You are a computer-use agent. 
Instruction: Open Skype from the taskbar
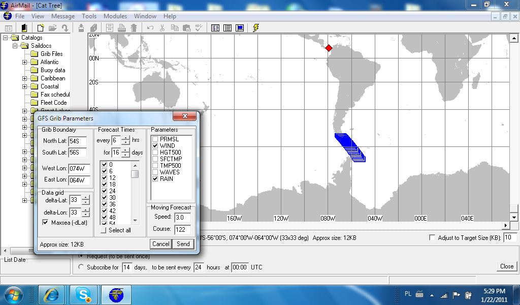(x=83, y=295)
